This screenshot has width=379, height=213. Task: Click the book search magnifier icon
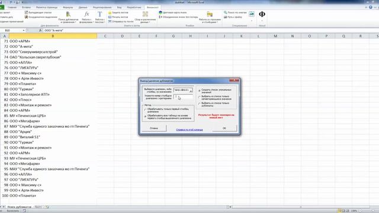coord(225,12)
